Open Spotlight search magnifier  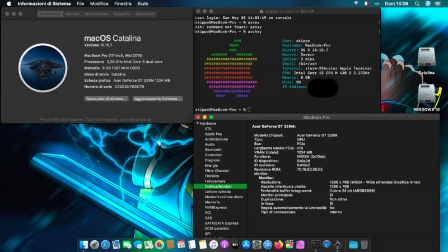[x=417, y=3]
